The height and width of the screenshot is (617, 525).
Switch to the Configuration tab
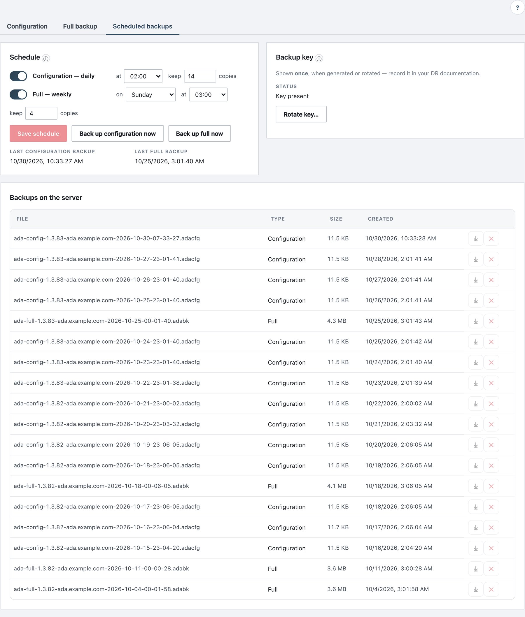coord(27,26)
